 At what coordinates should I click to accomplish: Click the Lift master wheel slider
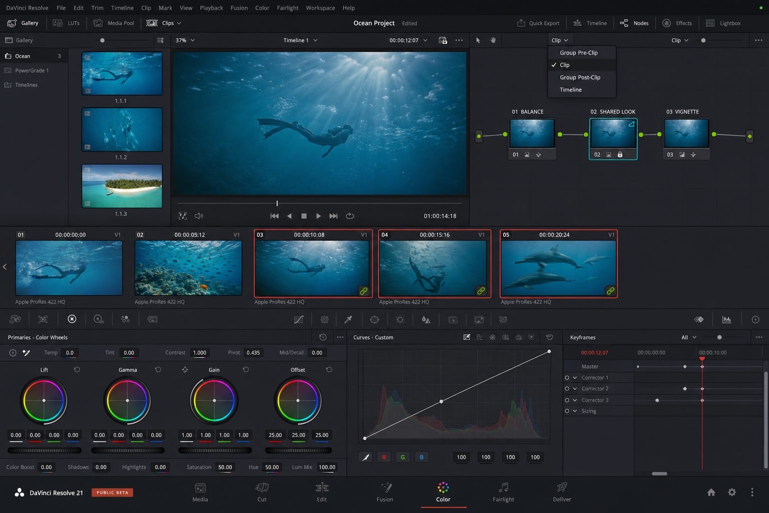[44, 450]
